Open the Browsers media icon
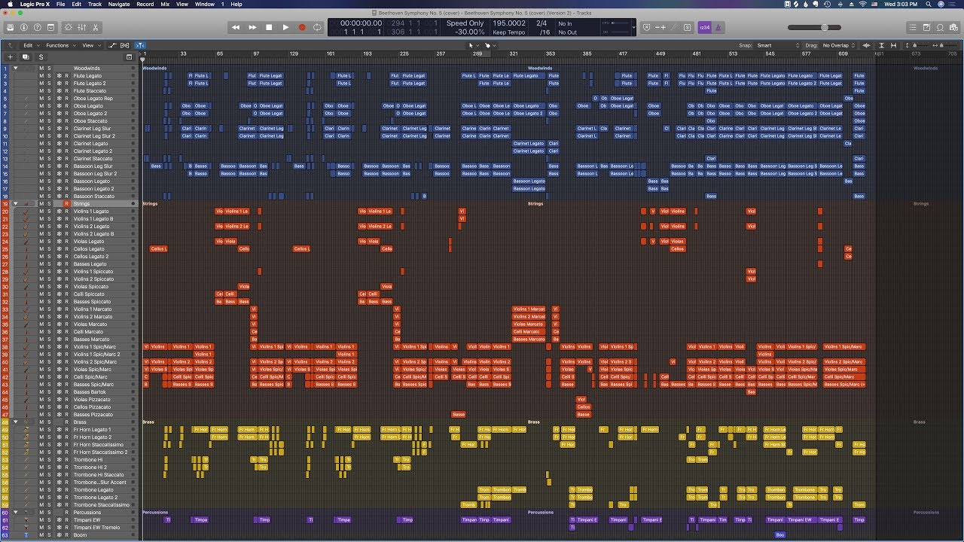Screen dimensions: 964x542 [954, 27]
